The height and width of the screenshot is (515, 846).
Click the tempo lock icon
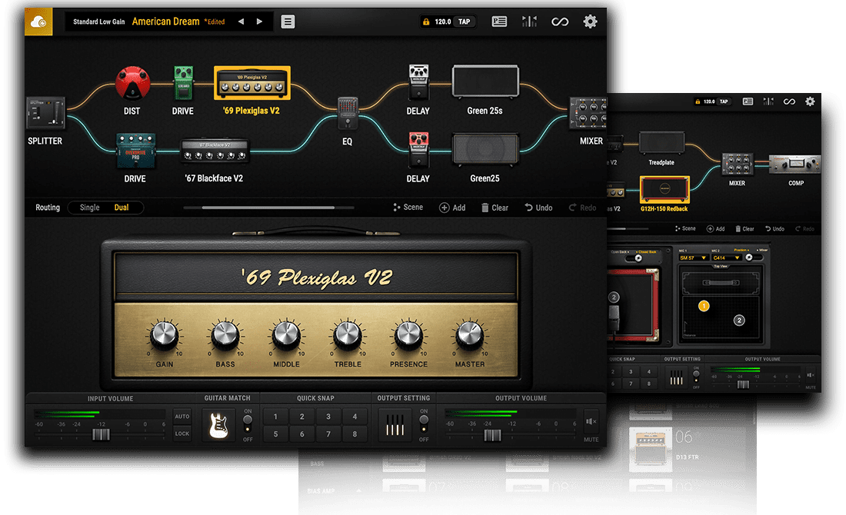click(x=426, y=22)
